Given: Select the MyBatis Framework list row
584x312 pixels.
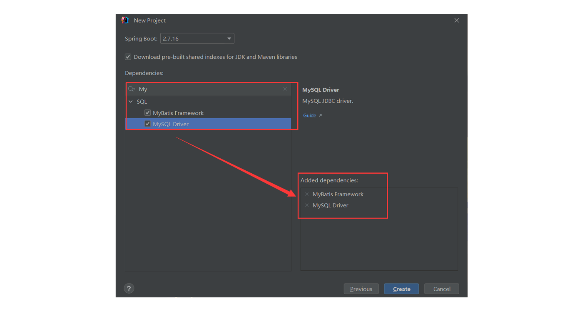Looking at the screenshot, I should (208, 113).
